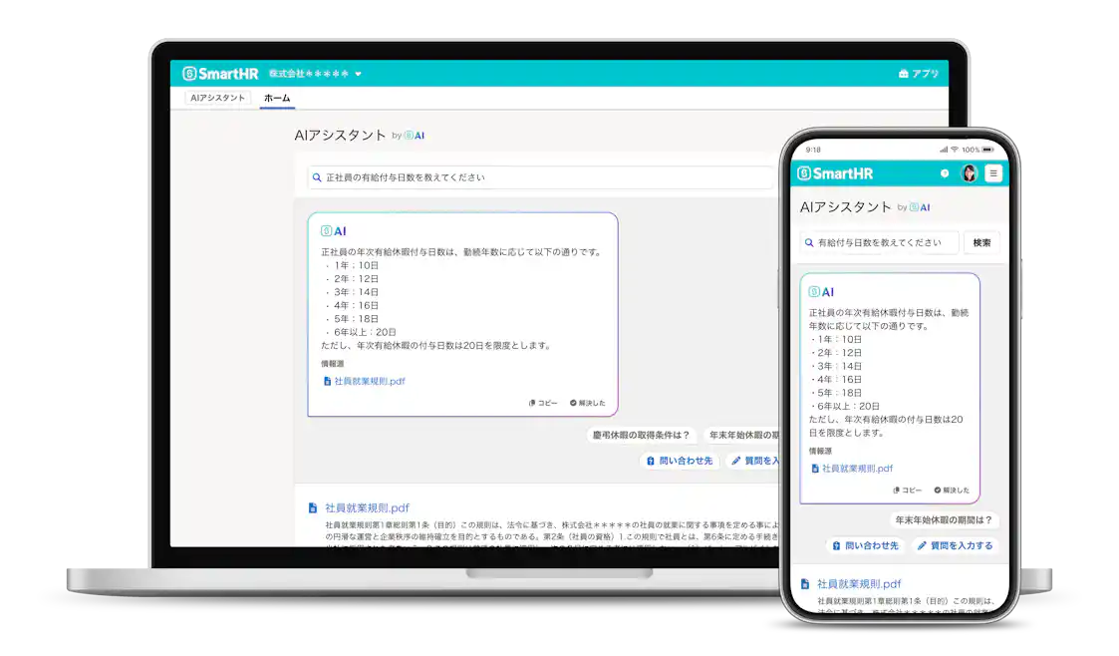Click コピー in the laptop AI answer card

(x=543, y=403)
